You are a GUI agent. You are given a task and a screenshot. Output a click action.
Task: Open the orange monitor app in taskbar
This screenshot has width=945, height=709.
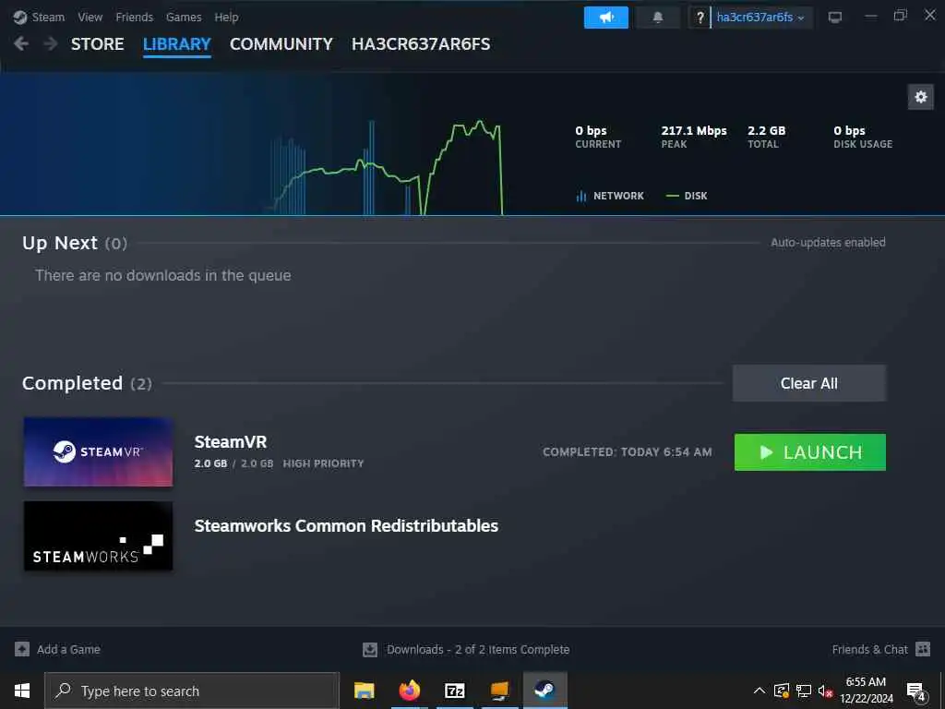point(499,691)
